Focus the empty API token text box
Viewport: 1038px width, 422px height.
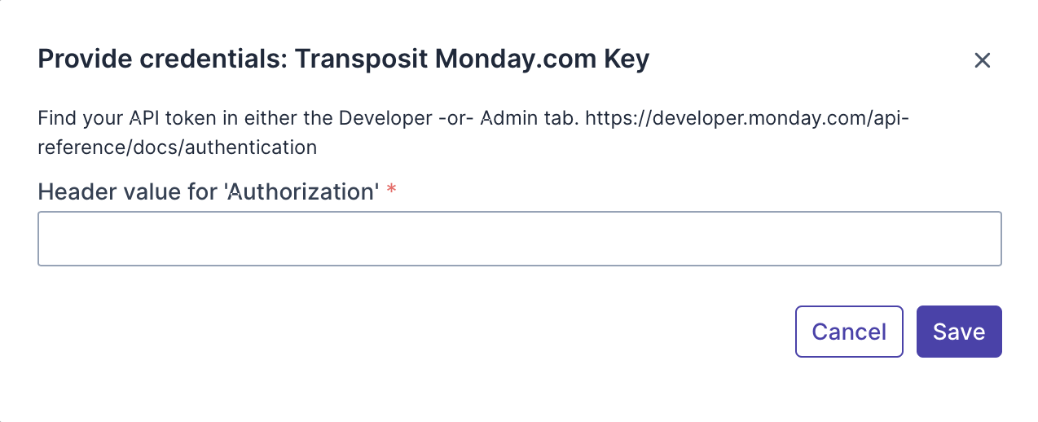click(x=519, y=239)
